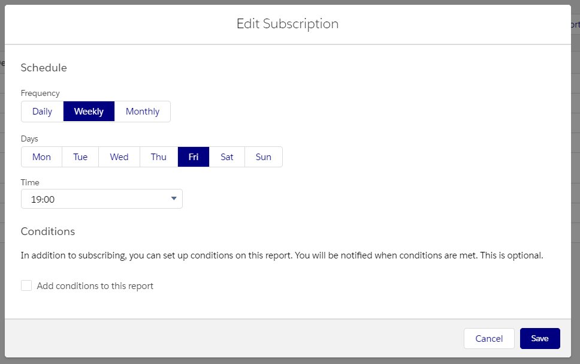Toggle Sun in Days selector
This screenshot has width=580, height=364.
[x=264, y=157]
